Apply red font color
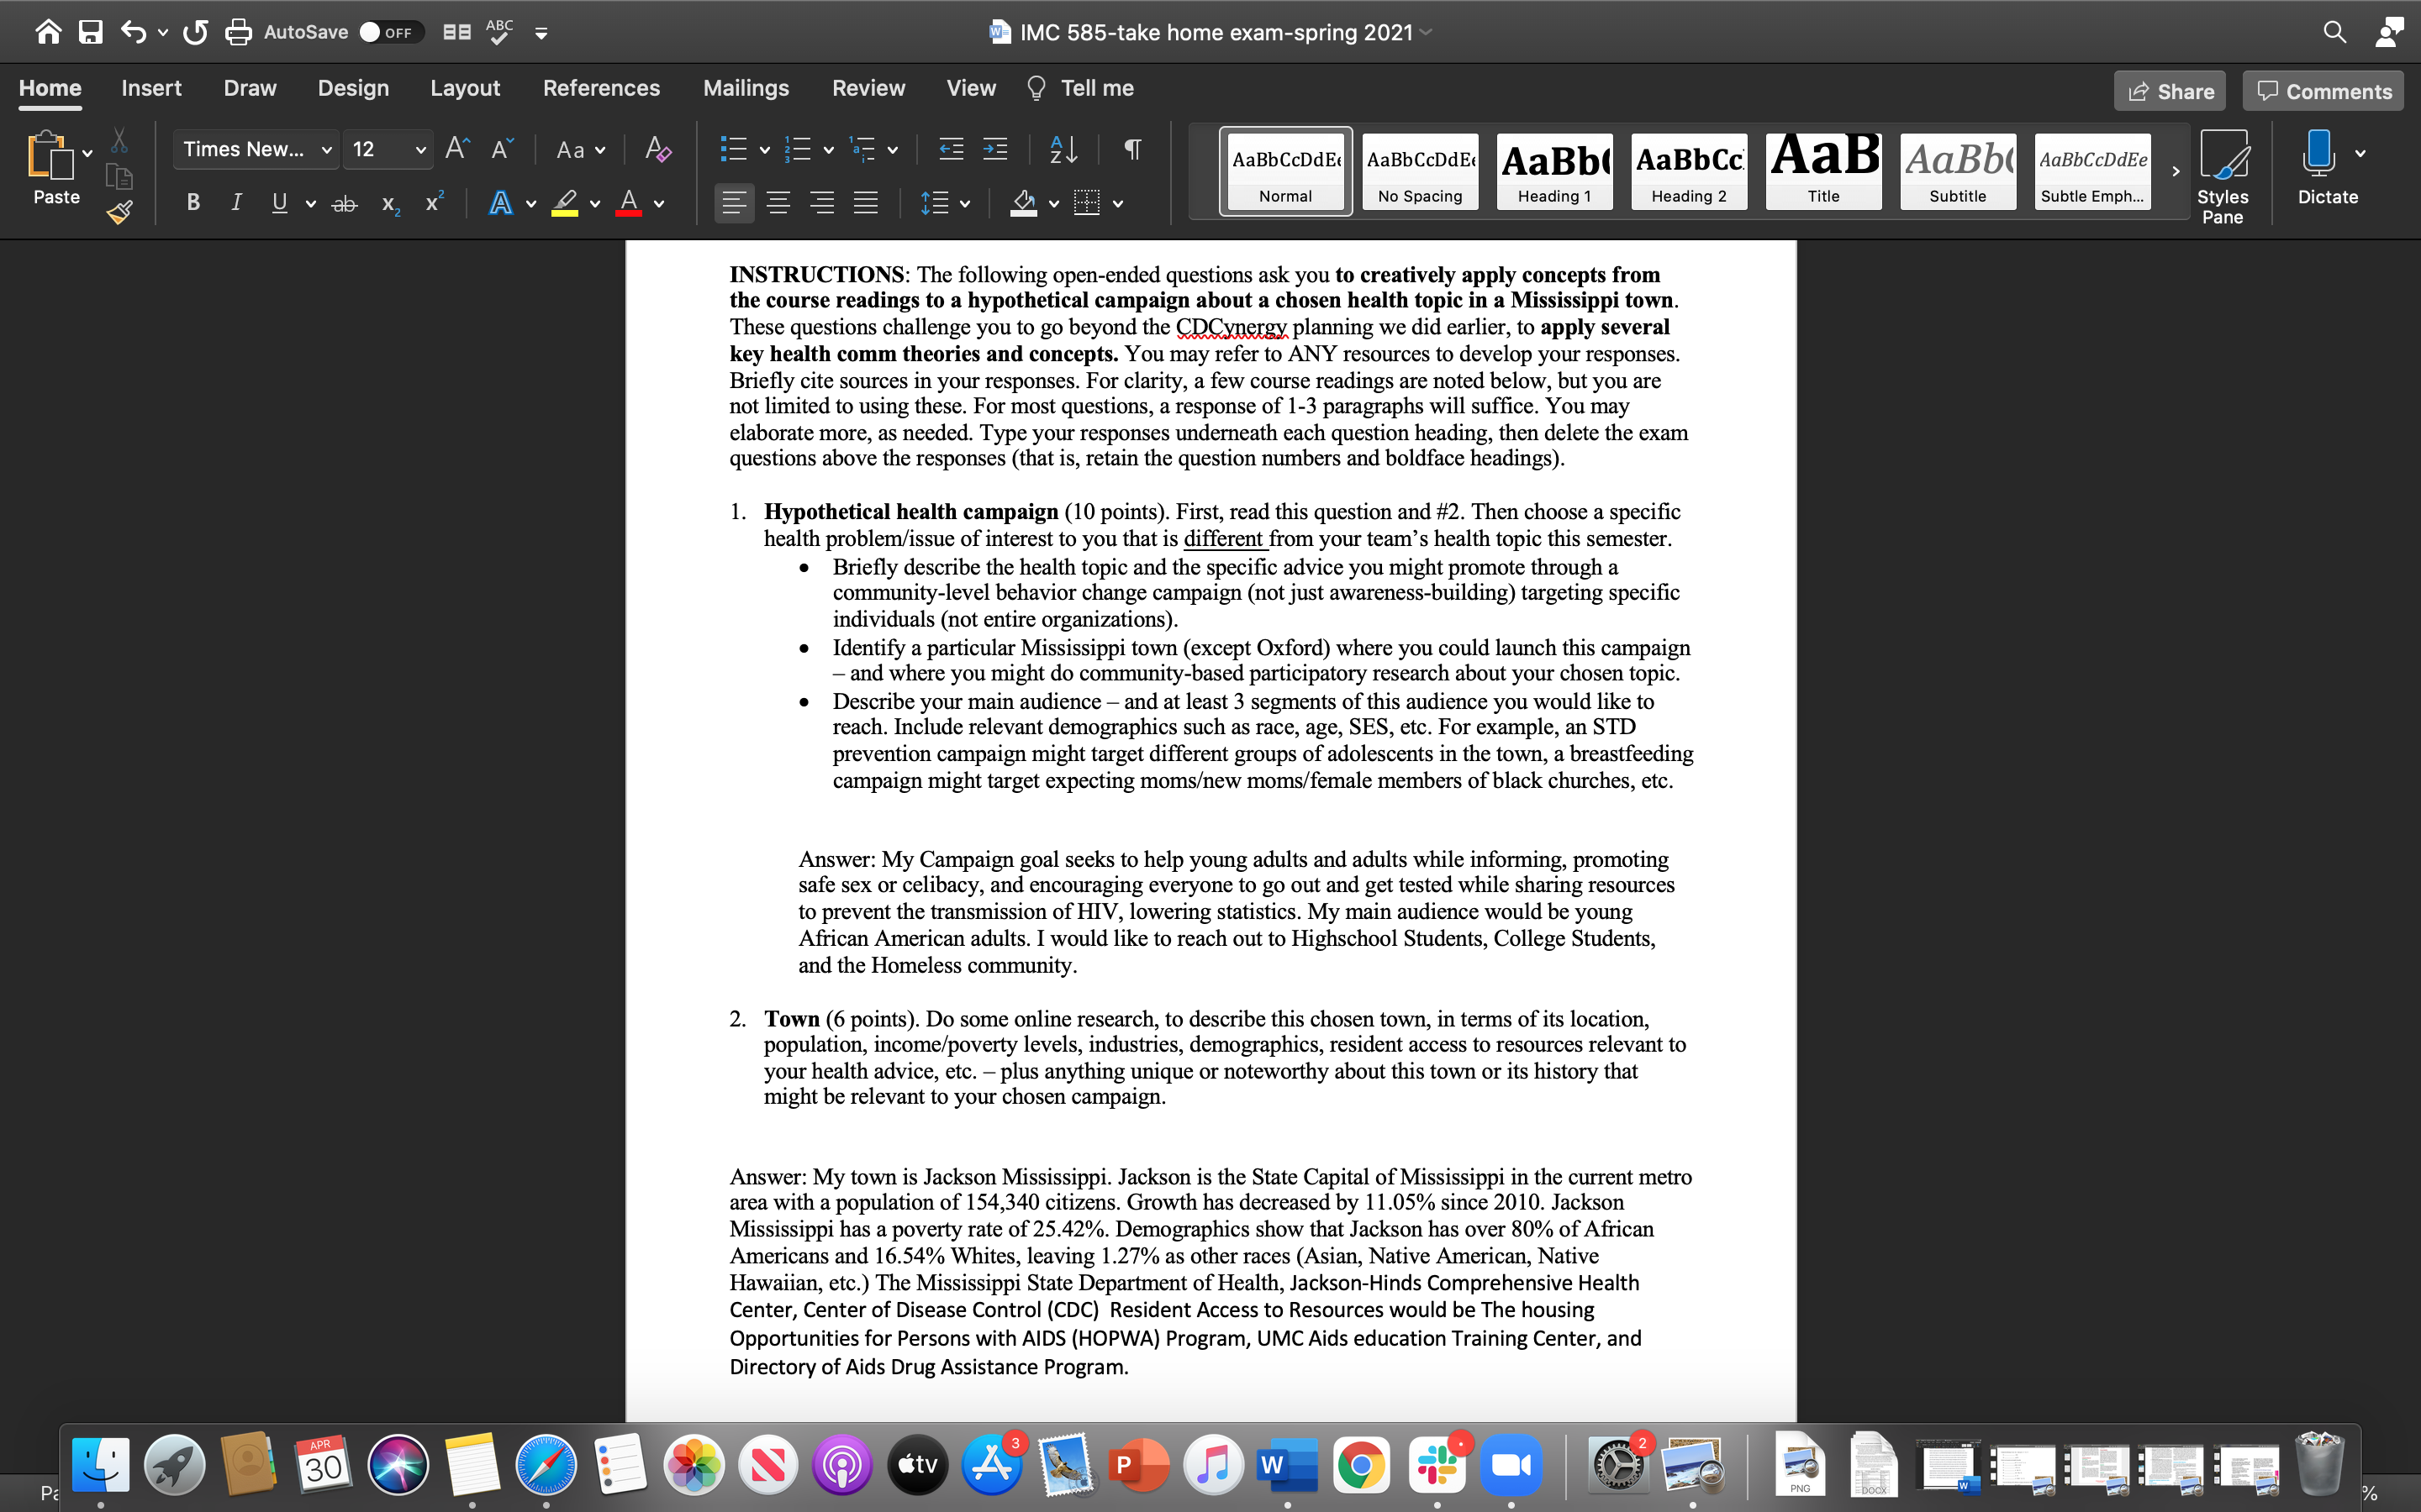This screenshot has height=1512, width=2421. point(628,203)
